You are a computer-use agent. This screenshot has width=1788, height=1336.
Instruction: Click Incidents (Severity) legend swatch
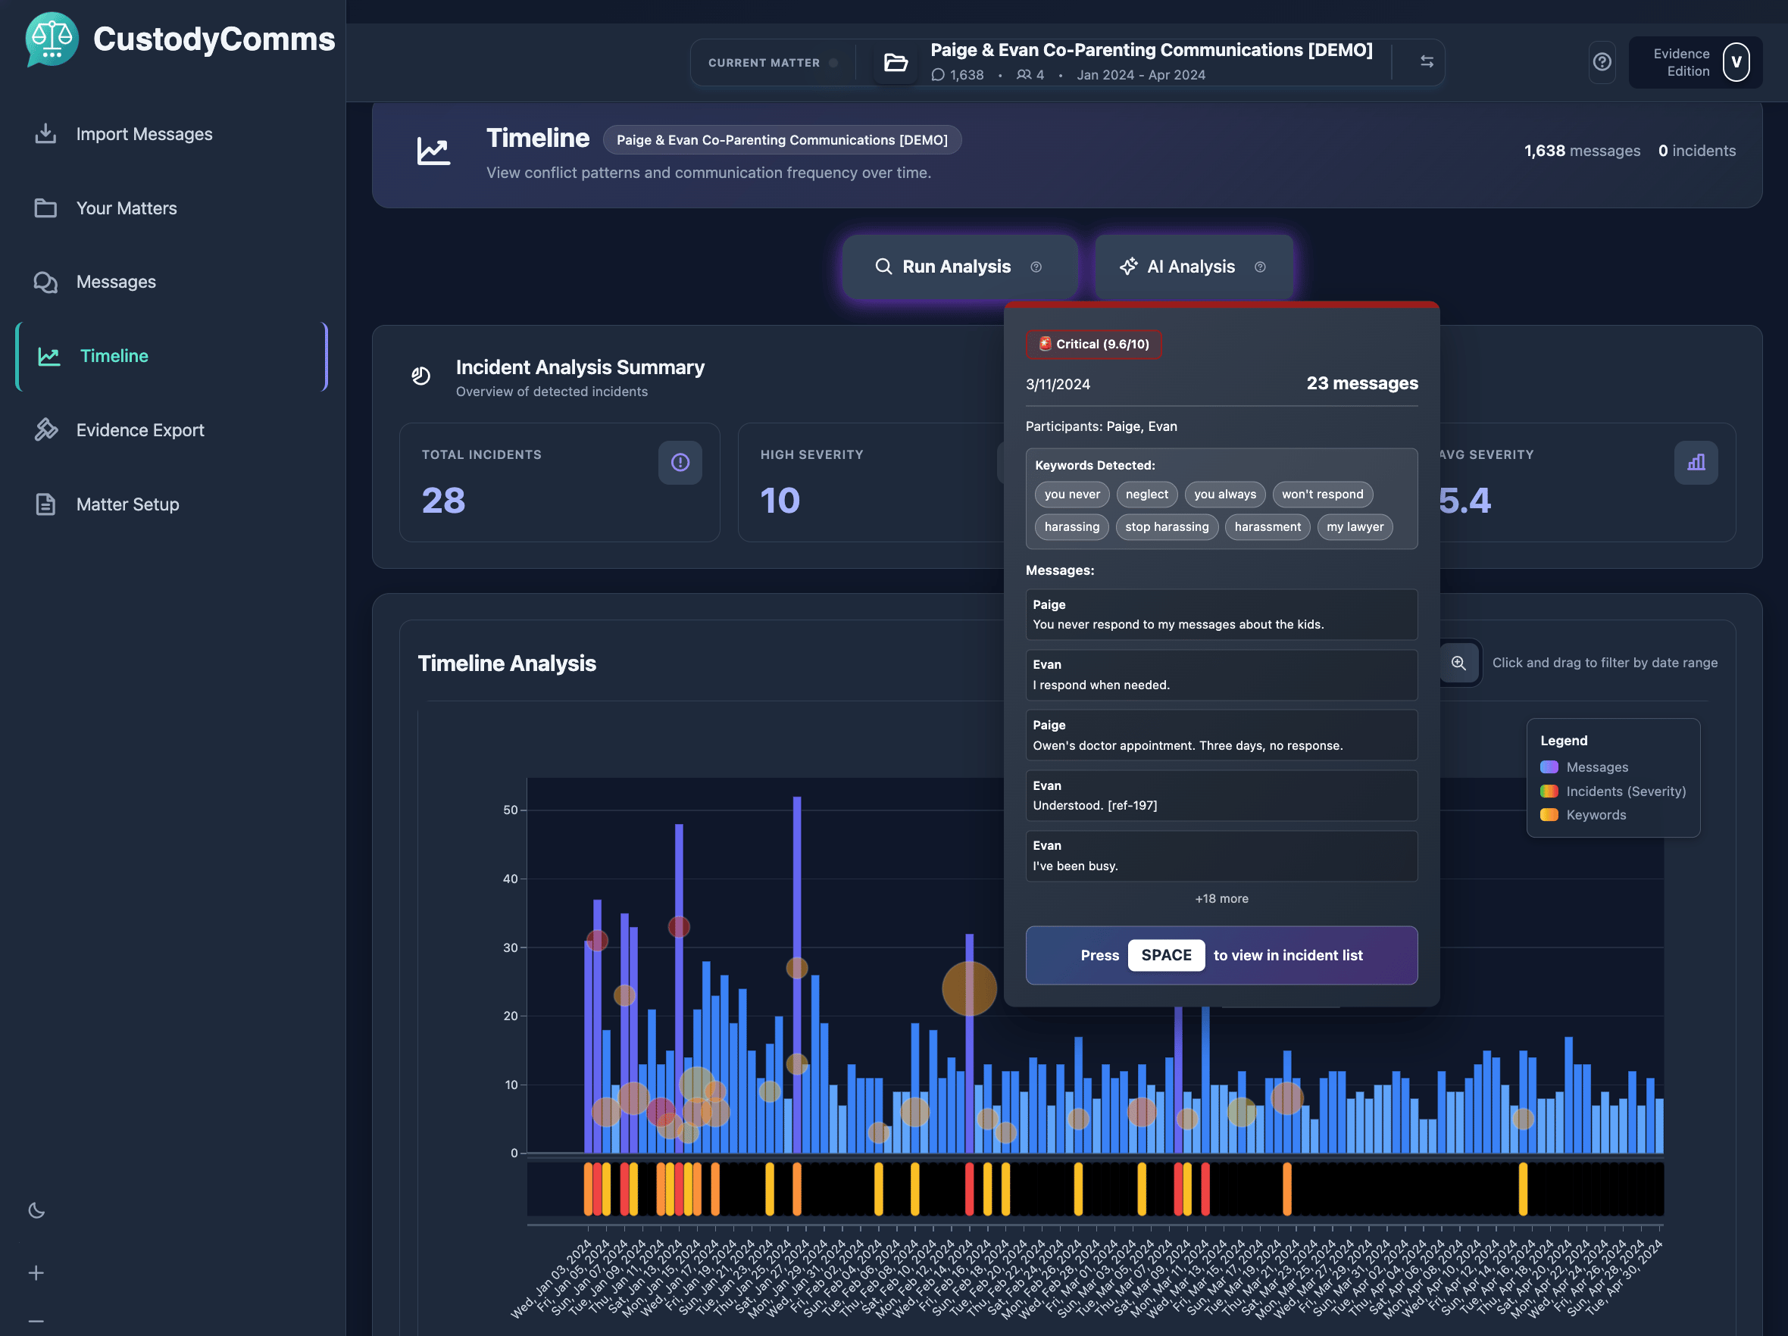click(x=1549, y=791)
